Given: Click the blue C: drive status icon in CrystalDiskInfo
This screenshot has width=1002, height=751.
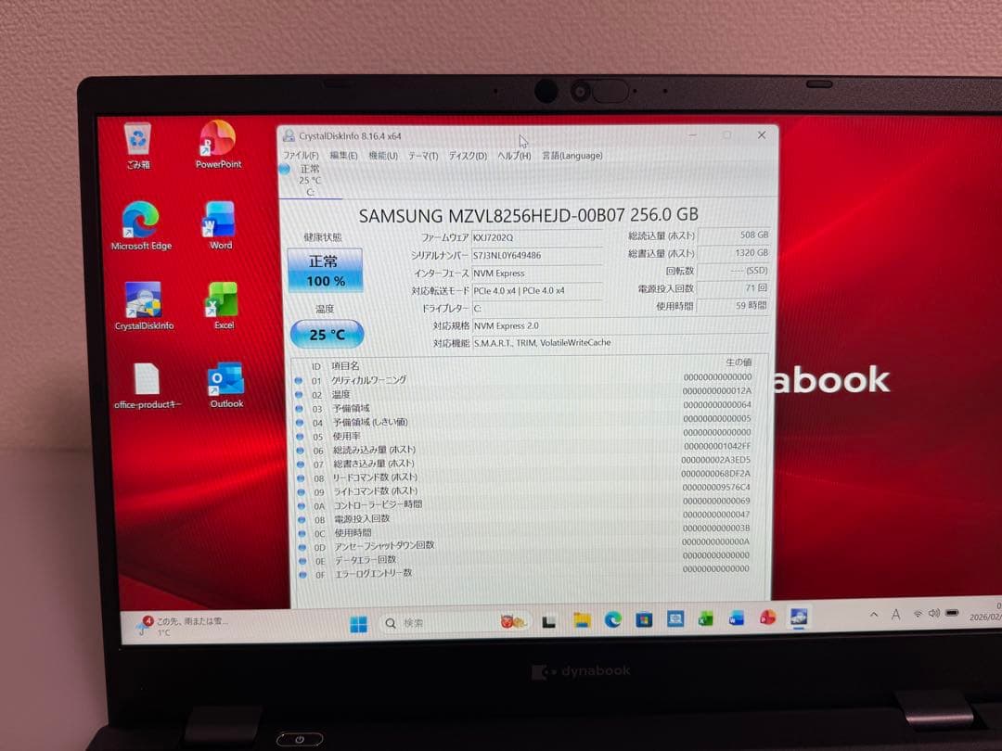Looking at the screenshot, I should coord(285,170).
